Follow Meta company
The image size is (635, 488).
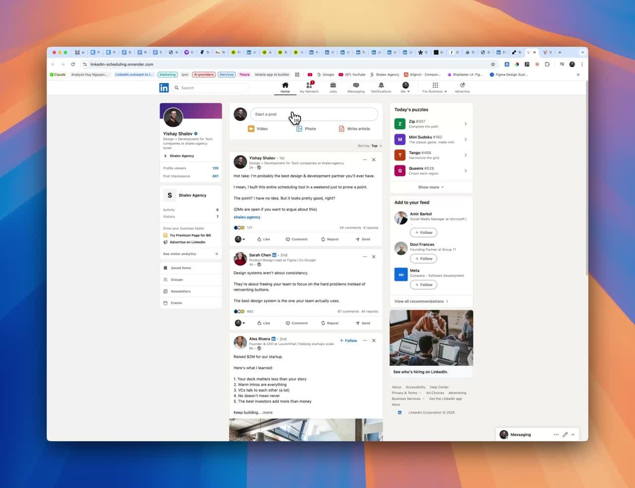[x=424, y=285]
